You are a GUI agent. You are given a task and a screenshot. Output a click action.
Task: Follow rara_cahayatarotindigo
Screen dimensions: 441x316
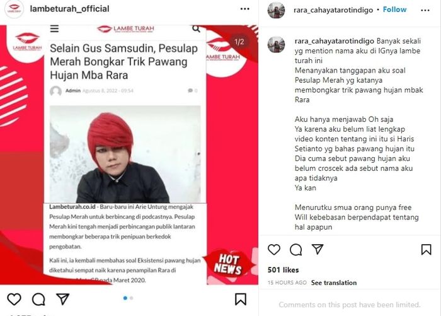click(x=394, y=9)
